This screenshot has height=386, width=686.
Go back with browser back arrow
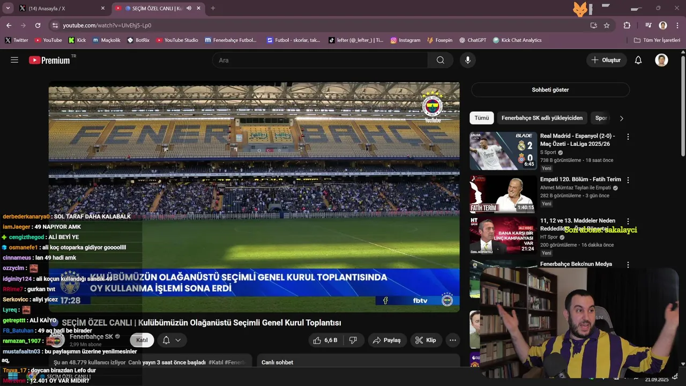tap(9, 25)
